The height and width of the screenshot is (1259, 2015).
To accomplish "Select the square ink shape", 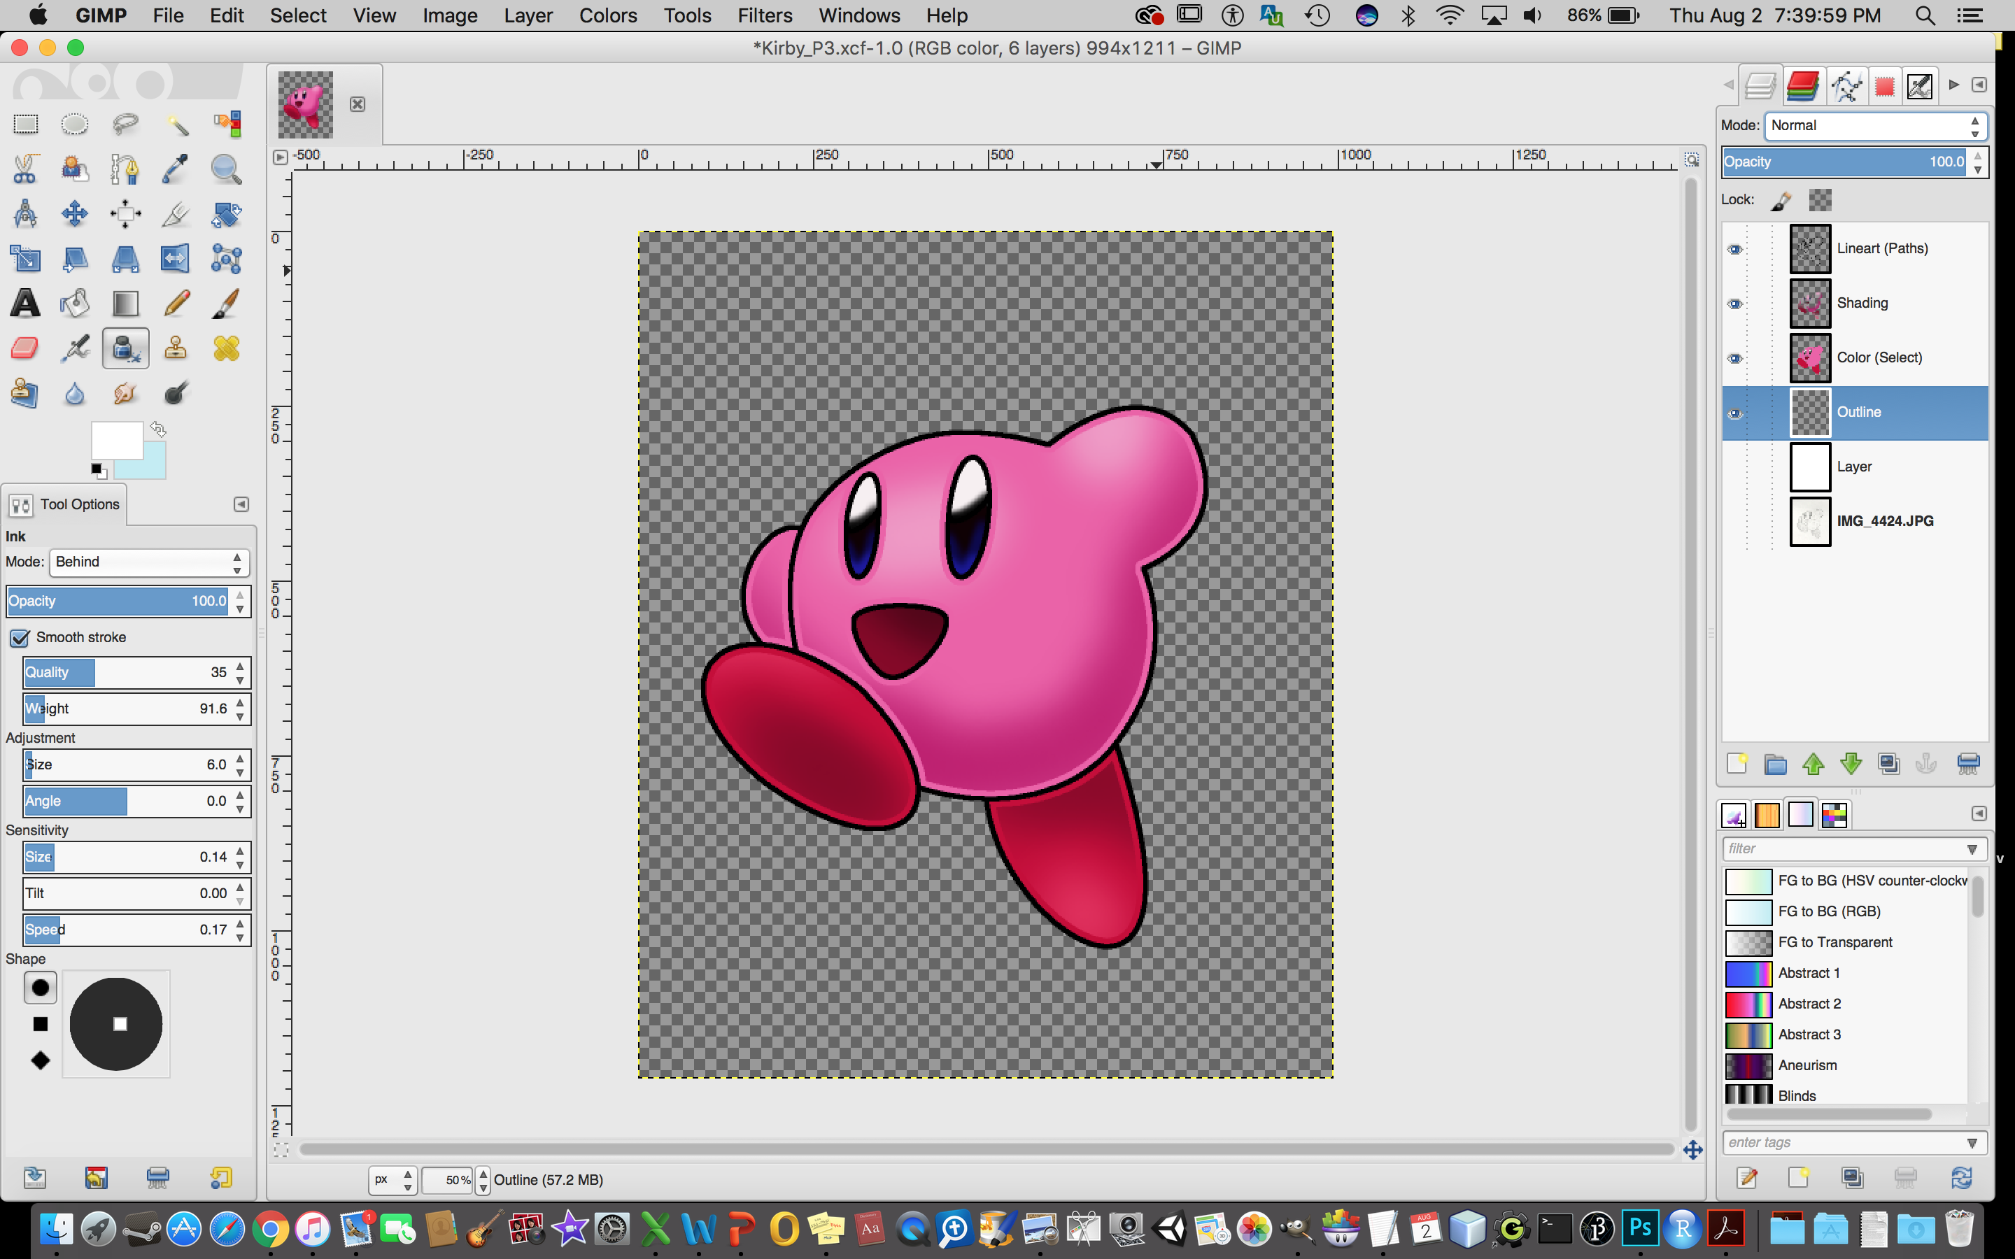I will coord(40,1024).
